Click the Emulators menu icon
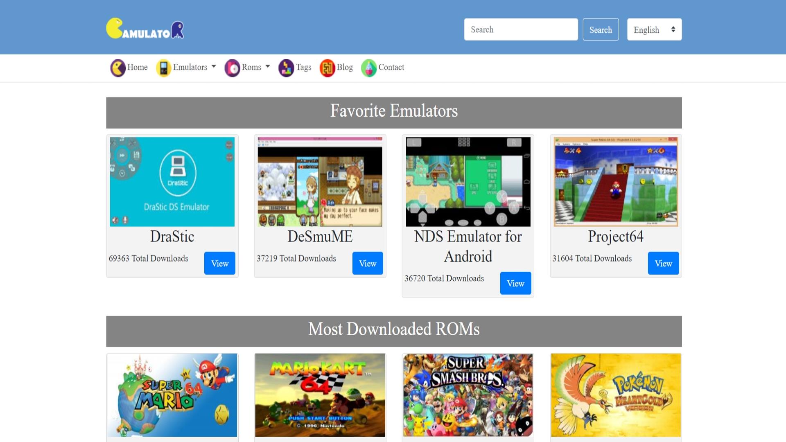 [x=164, y=67]
